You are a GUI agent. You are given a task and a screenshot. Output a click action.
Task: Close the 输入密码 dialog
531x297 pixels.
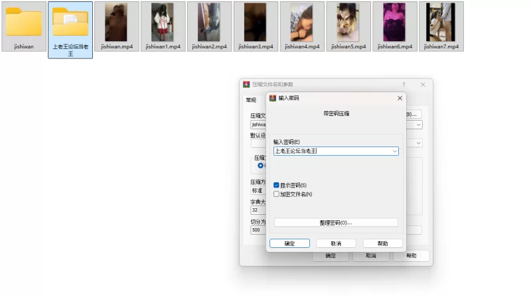[400, 98]
